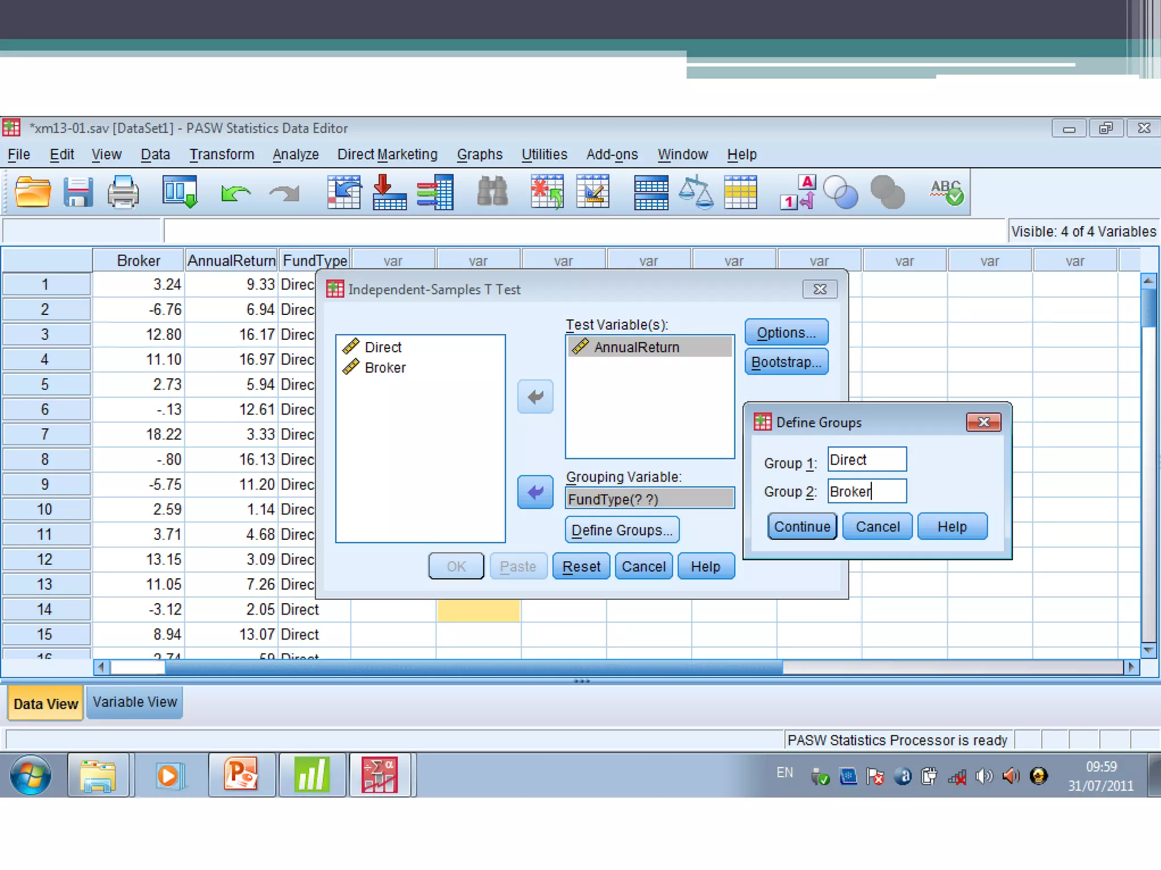Click the green bar chart taskbar icon
1161x870 pixels.
pyautogui.click(x=312, y=774)
